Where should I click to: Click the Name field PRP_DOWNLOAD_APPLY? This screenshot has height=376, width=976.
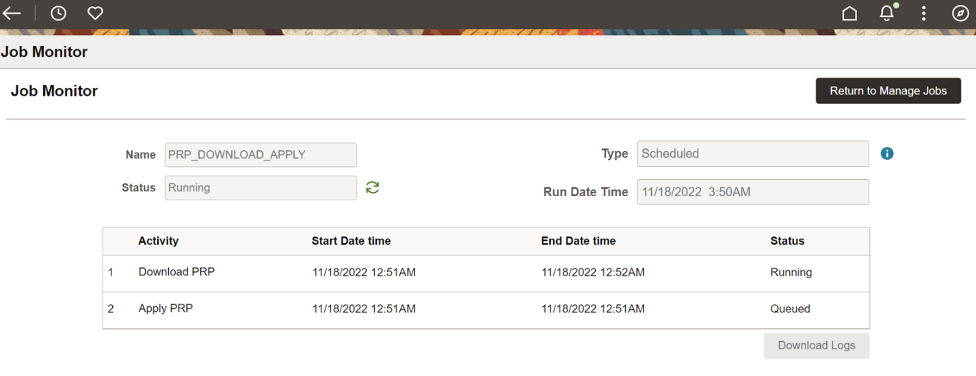261,155
